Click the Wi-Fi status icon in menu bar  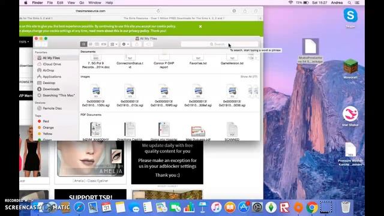click(290, 2)
